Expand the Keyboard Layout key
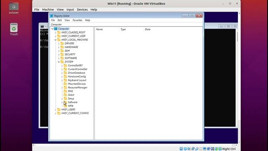 (62, 80)
